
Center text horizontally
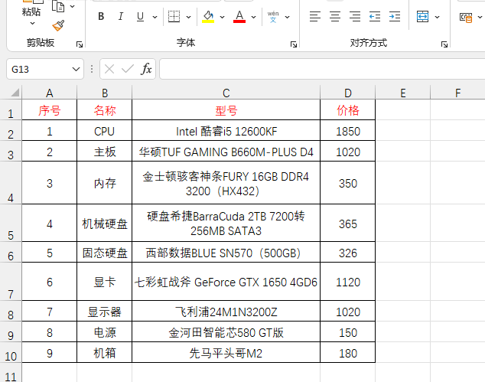pyautogui.click(x=335, y=16)
